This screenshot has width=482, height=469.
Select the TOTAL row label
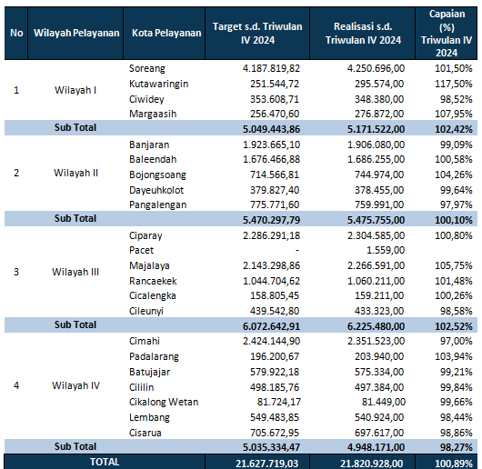pyautogui.click(x=105, y=462)
